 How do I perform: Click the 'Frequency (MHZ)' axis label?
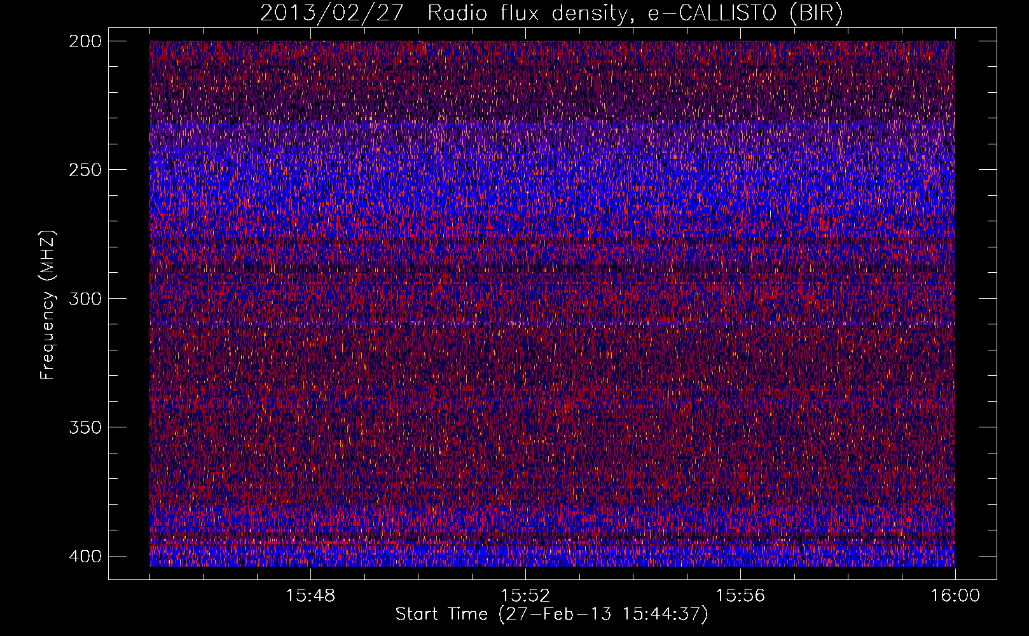point(48,305)
